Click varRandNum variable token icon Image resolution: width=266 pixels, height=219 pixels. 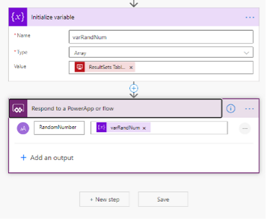102,127
